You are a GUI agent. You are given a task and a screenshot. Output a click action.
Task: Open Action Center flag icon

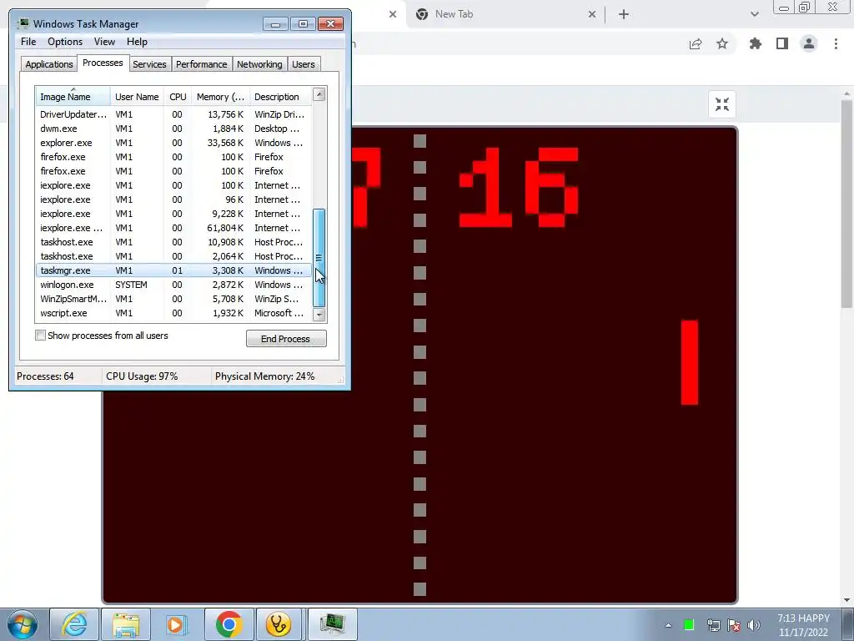click(734, 625)
